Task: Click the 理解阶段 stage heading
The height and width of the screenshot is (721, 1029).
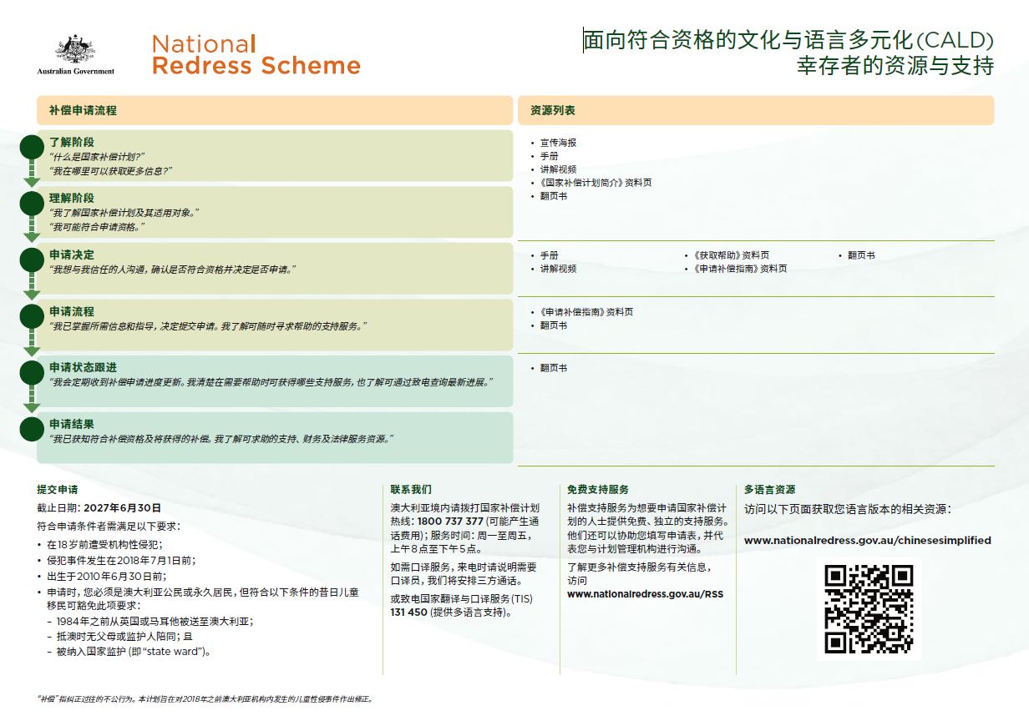Action: [72, 199]
